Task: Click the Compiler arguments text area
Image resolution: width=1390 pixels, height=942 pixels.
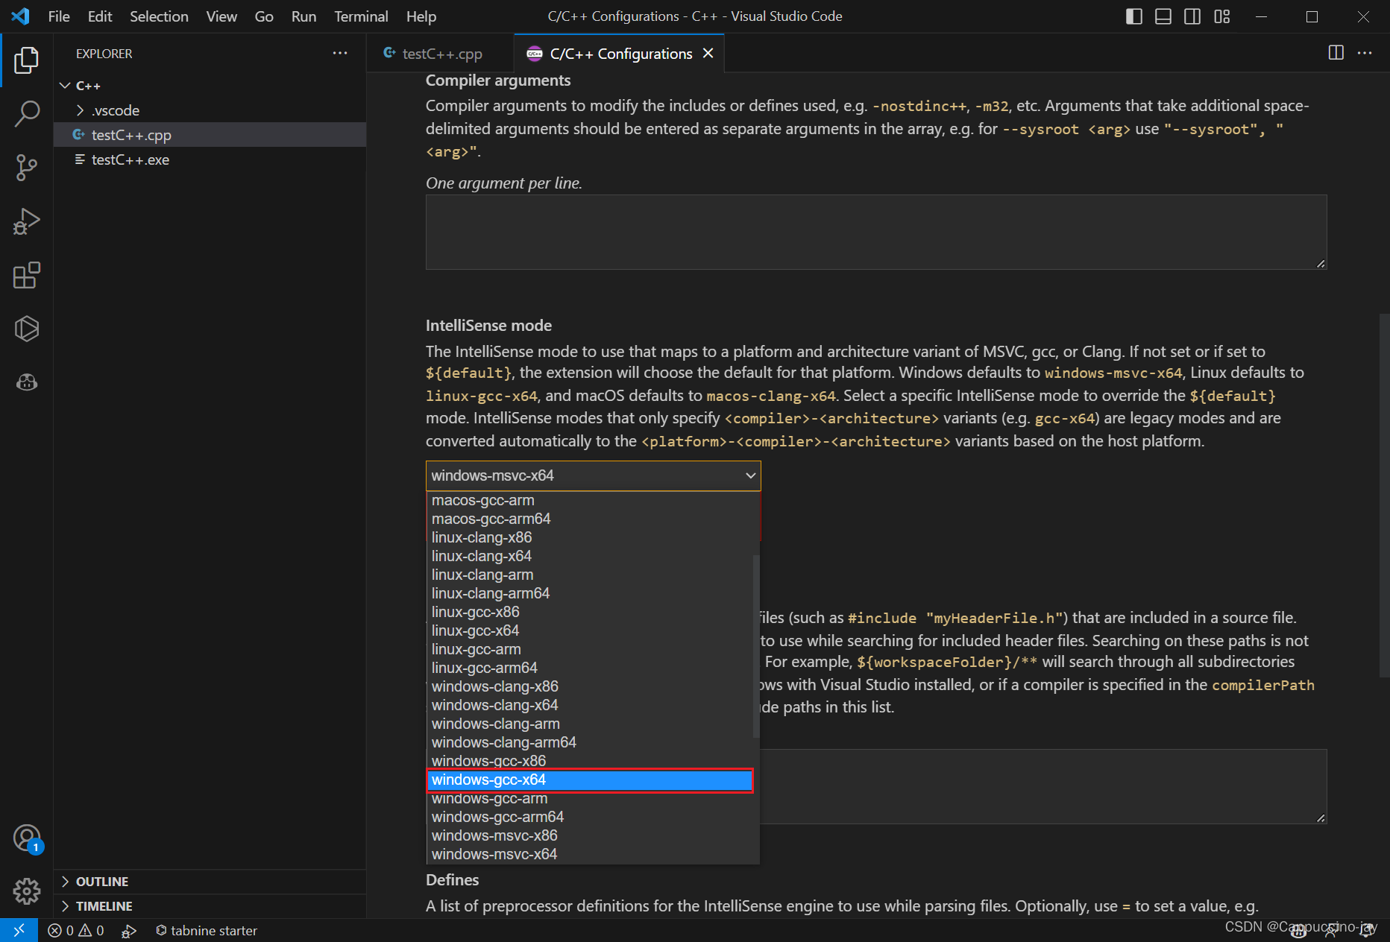Action: tap(876, 232)
